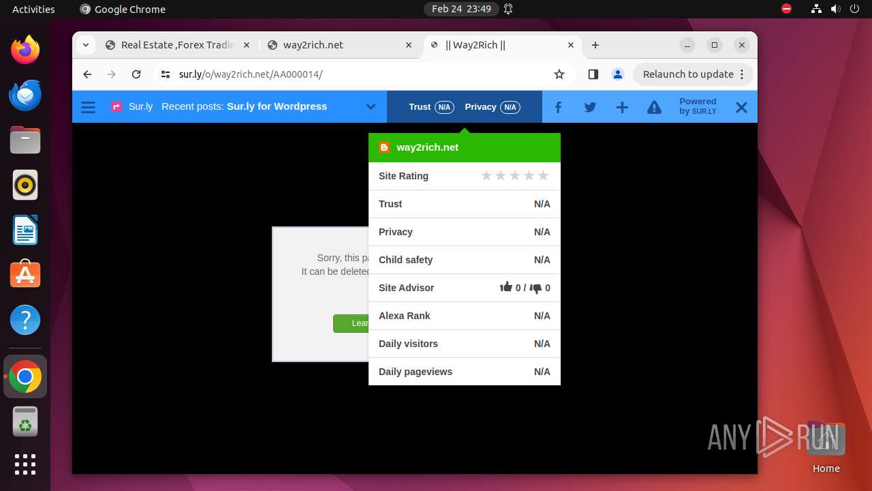This screenshot has width=872, height=491.
Task: Click the green Learn button on page
Action: click(351, 323)
